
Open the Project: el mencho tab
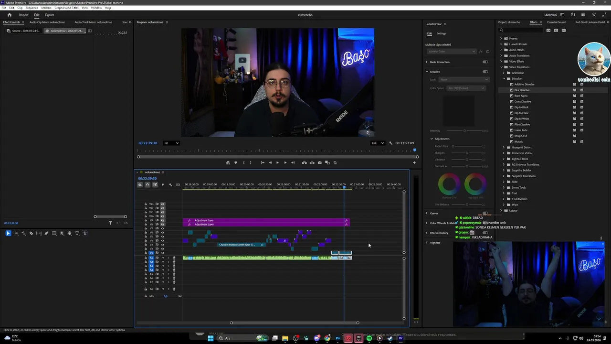coord(509,22)
